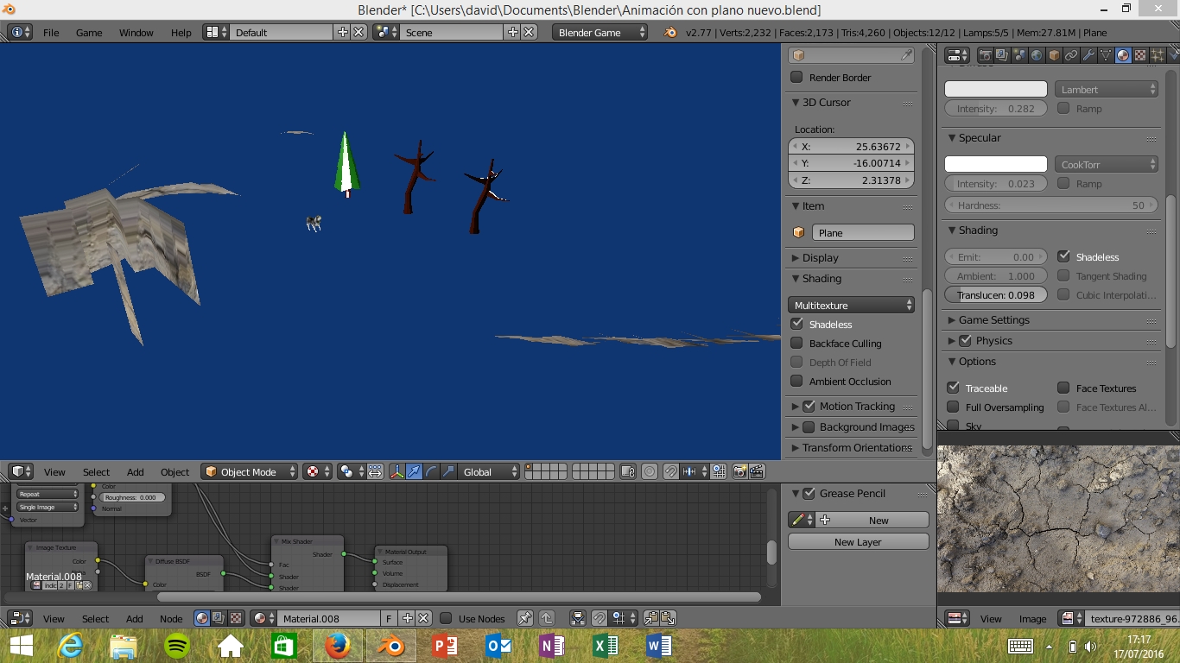Enable Backface Culling checkbox
This screenshot has height=663, width=1180.
(796, 344)
